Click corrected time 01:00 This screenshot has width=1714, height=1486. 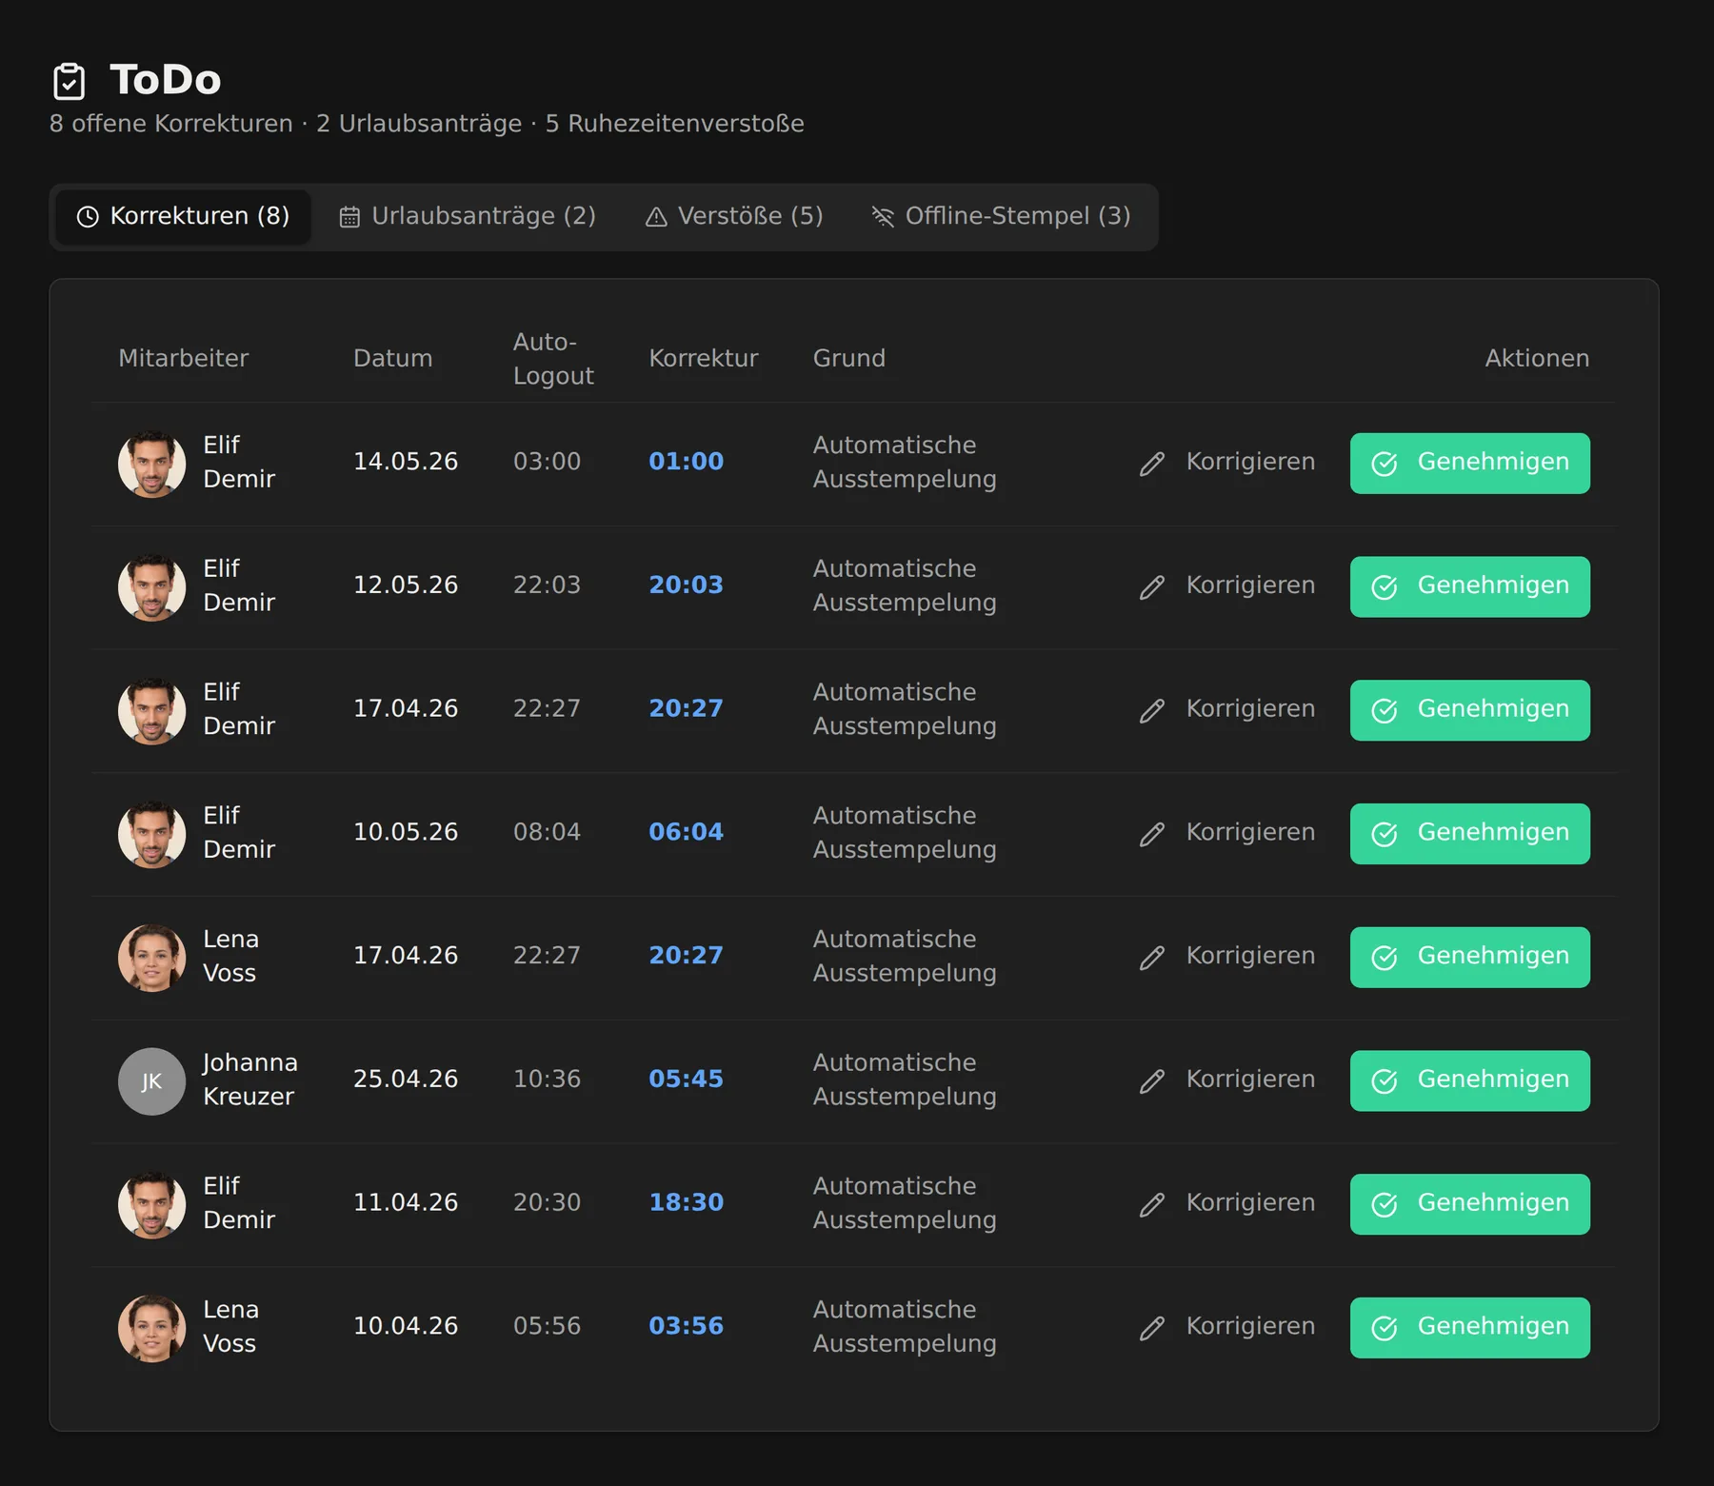[686, 462]
